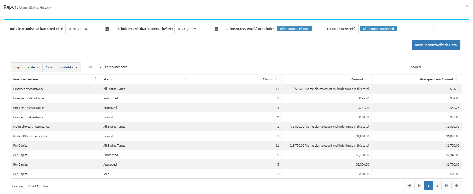
Task: Go to the first page of results
Action: (x=409, y=186)
